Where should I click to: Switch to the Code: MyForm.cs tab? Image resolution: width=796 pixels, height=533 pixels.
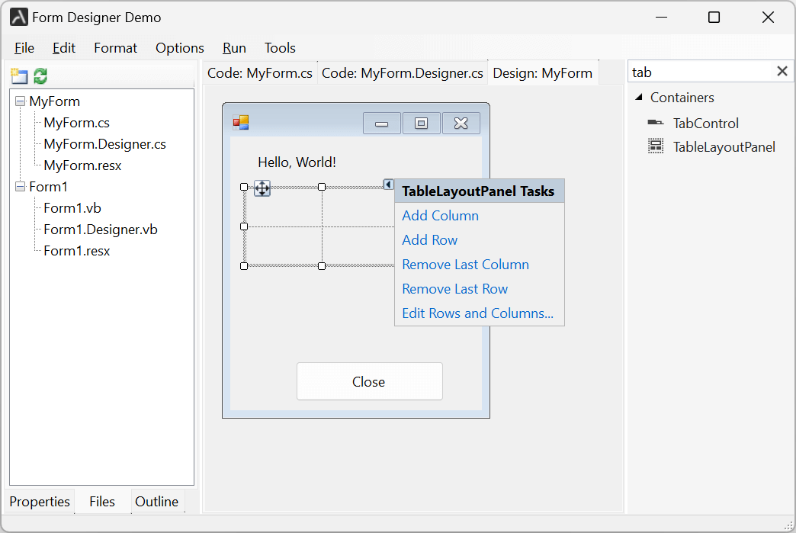tap(260, 73)
